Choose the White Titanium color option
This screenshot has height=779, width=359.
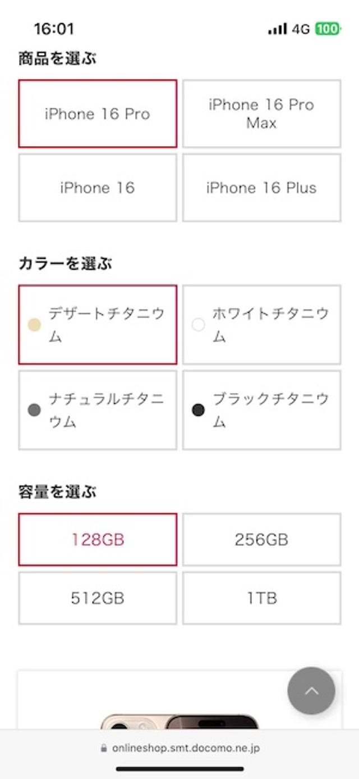[x=261, y=326]
